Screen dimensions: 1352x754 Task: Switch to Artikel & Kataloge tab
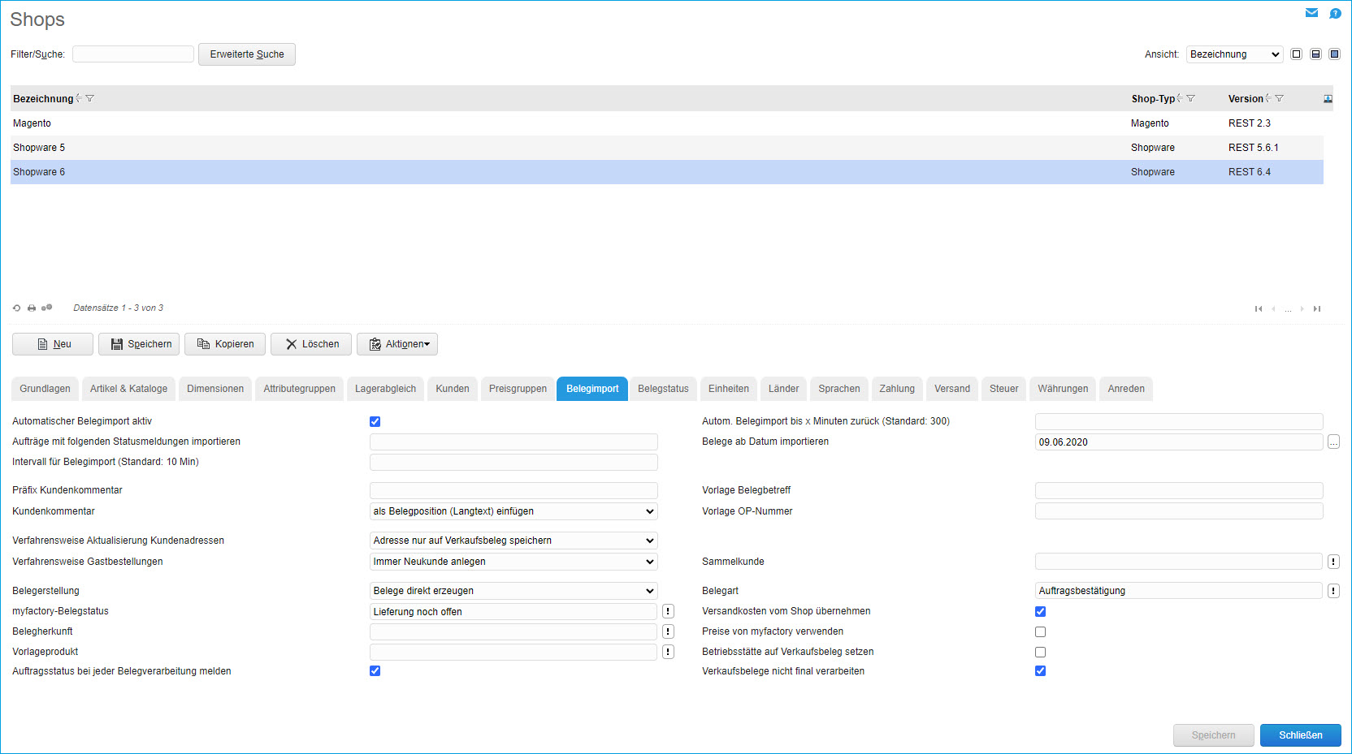128,389
